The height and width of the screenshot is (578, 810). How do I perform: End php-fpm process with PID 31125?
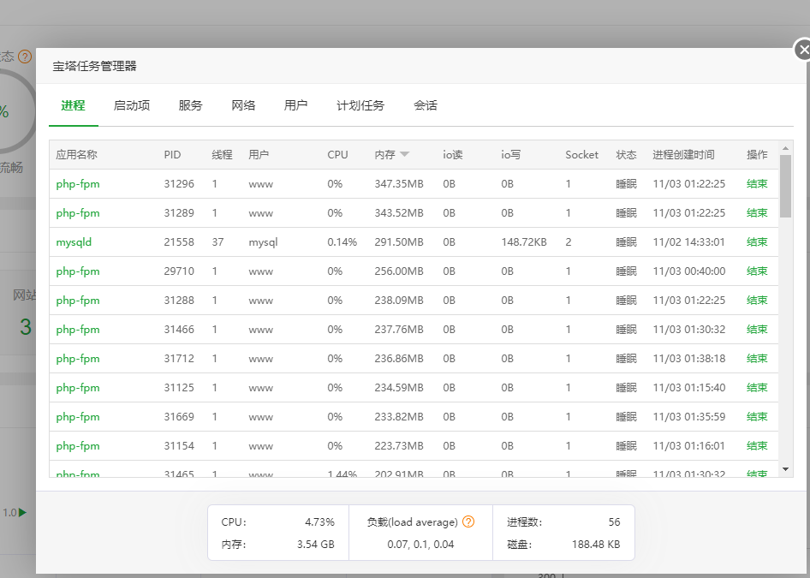coord(757,387)
